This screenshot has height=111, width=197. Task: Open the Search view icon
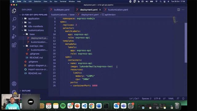(x=14, y=19)
